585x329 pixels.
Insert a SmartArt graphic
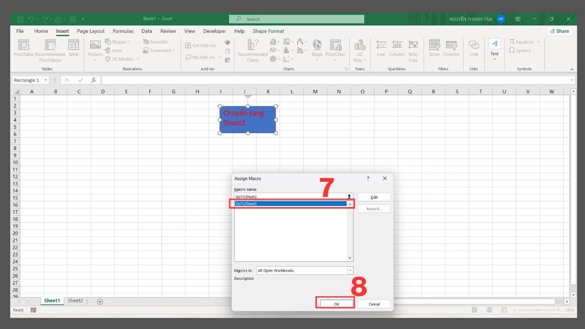(x=156, y=41)
